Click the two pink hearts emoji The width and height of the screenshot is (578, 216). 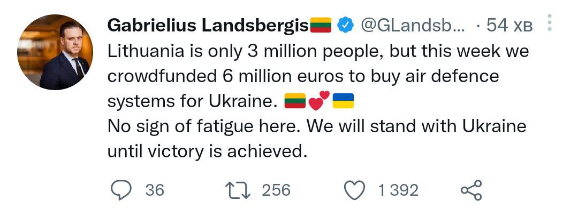tap(319, 100)
